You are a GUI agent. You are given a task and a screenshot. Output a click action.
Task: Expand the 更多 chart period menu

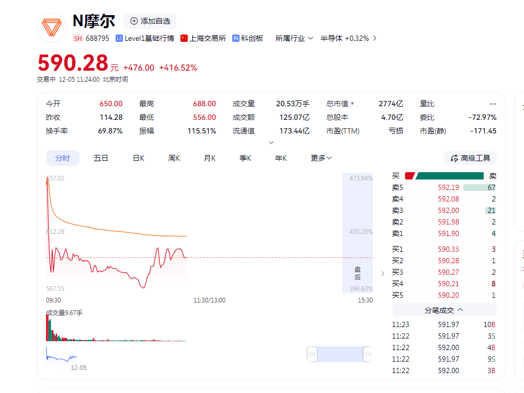pyautogui.click(x=321, y=158)
